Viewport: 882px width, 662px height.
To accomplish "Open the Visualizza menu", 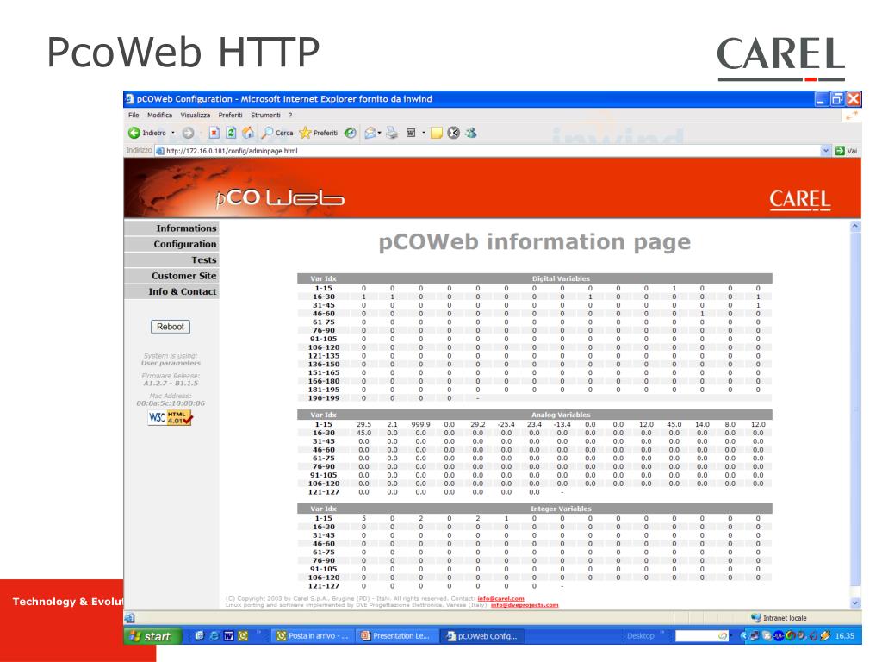I will coord(196,115).
